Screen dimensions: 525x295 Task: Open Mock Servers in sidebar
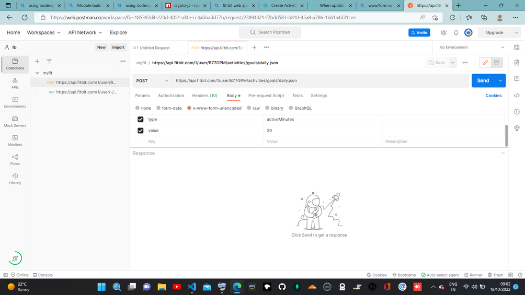pyautogui.click(x=15, y=121)
